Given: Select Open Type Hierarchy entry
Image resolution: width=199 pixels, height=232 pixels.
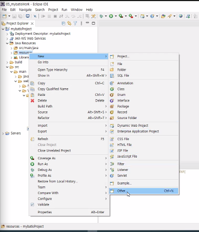Looking at the screenshot, I should [69, 69].
